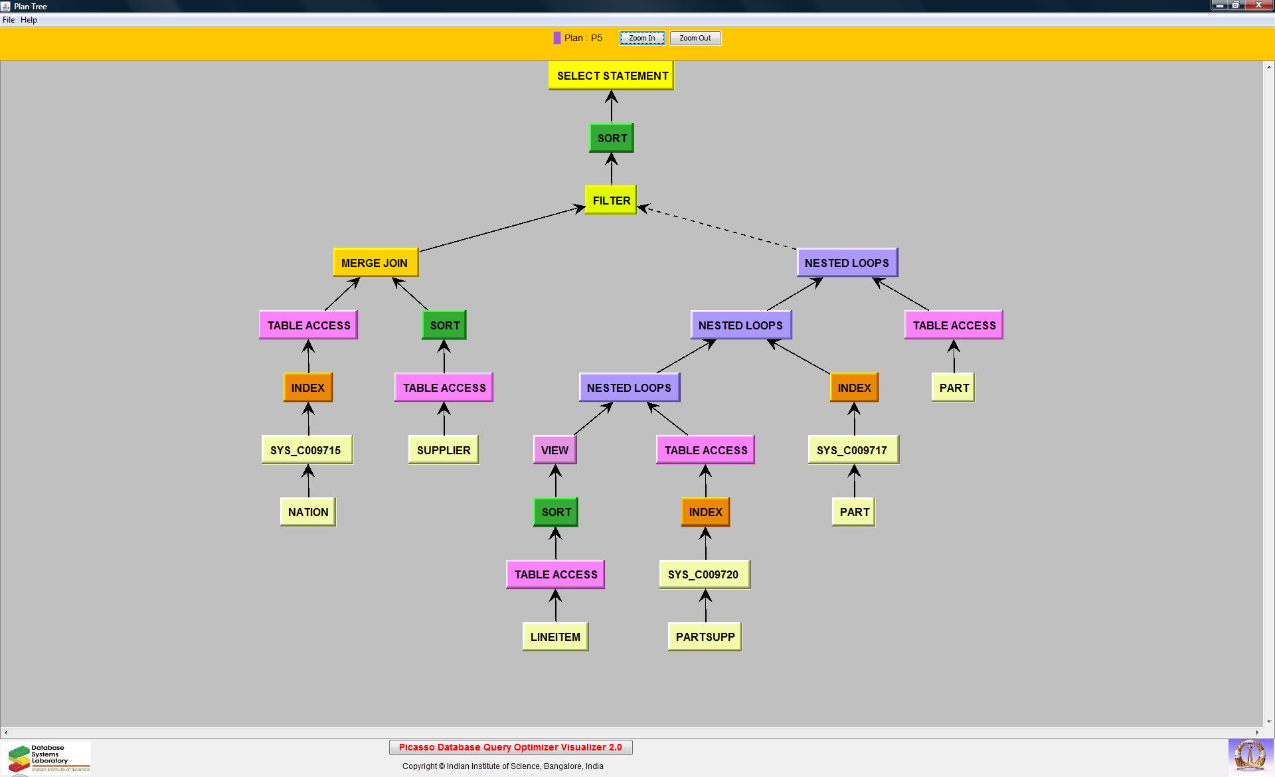The width and height of the screenshot is (1275, 777).
Task: Click the vertical scrollbar down arrow
Action: tap(1268, 721)
